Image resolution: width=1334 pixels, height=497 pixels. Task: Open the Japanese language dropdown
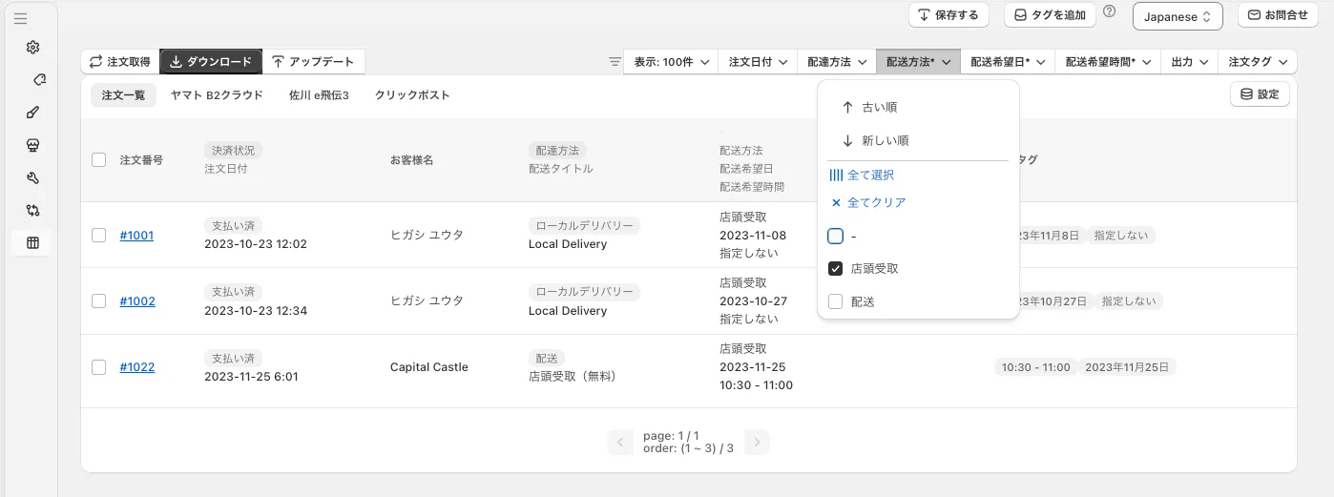(x=1177, y=16)
